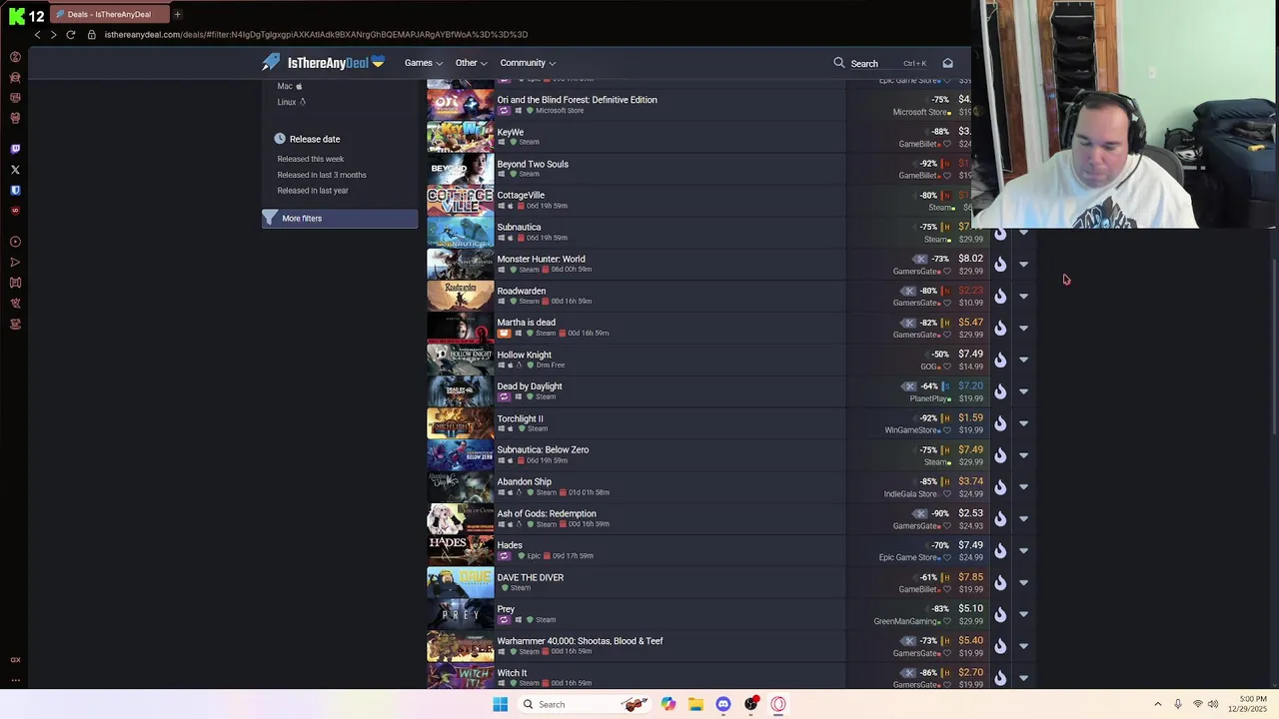Click the flame icon for Hades
Viewport: 1279px width, 719px height.
click(1000, 550)
